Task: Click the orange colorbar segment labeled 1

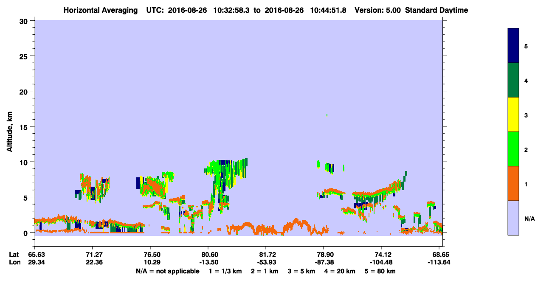Action: point(513,183)
